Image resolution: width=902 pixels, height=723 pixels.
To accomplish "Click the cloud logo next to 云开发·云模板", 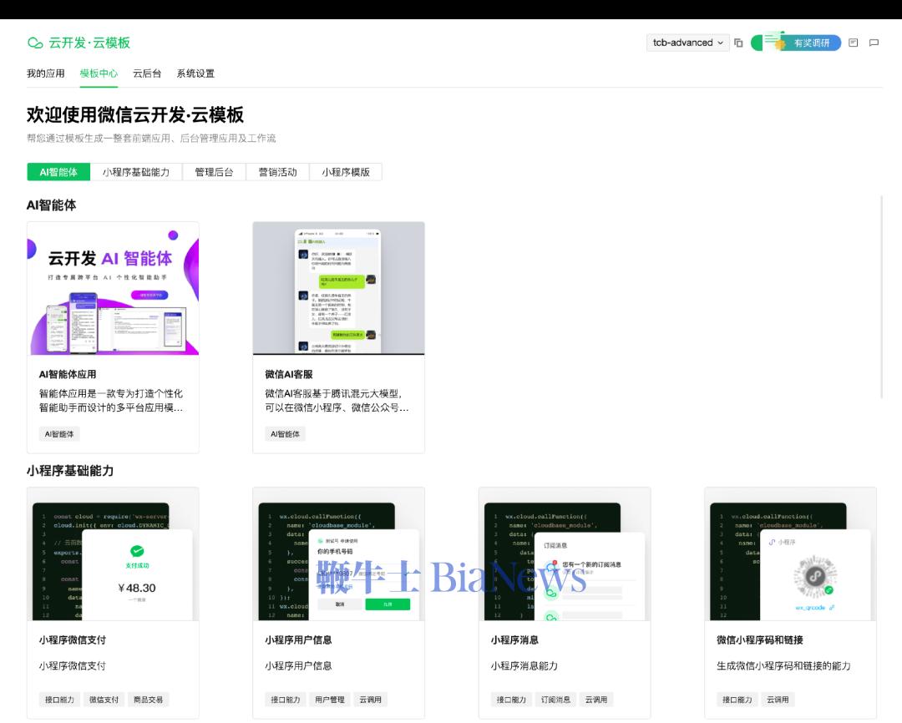I will [35, 43].
